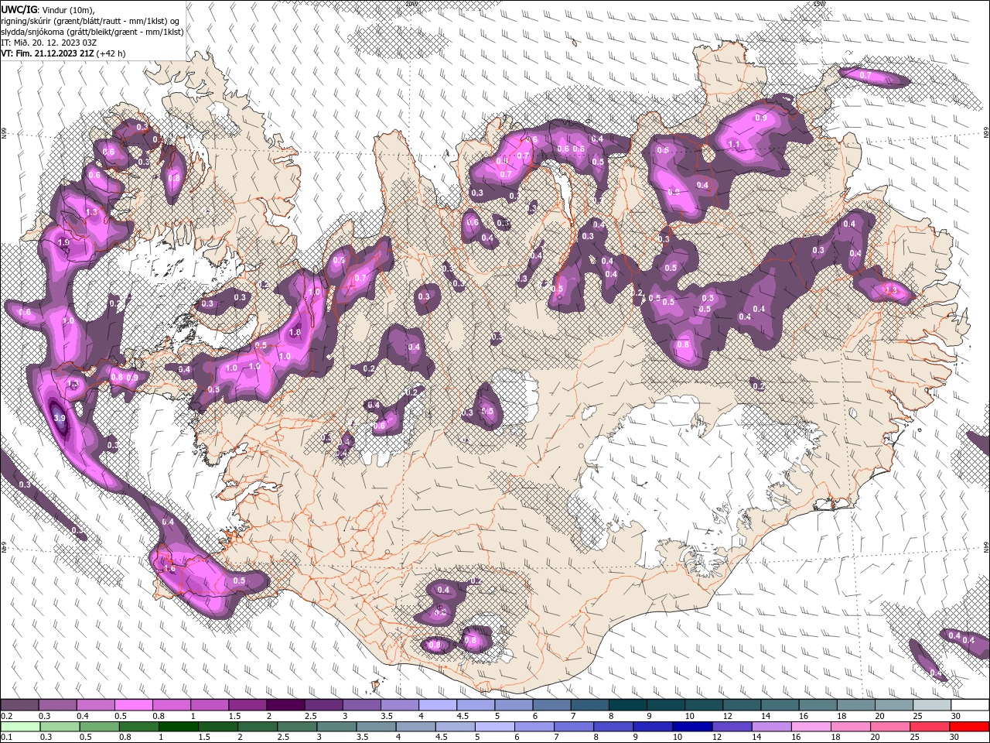
Task: Click the 3.9 snowfall value on the map
Action: (60, 418)
